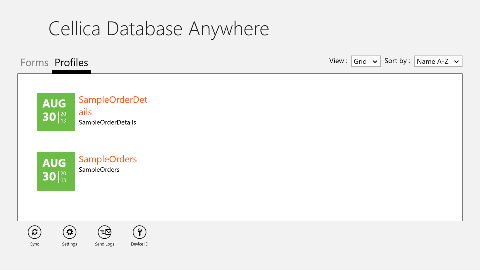480x270 pixels.
Task: Click the SampleOrders green date tile
Action: click(x=56, y=171)
